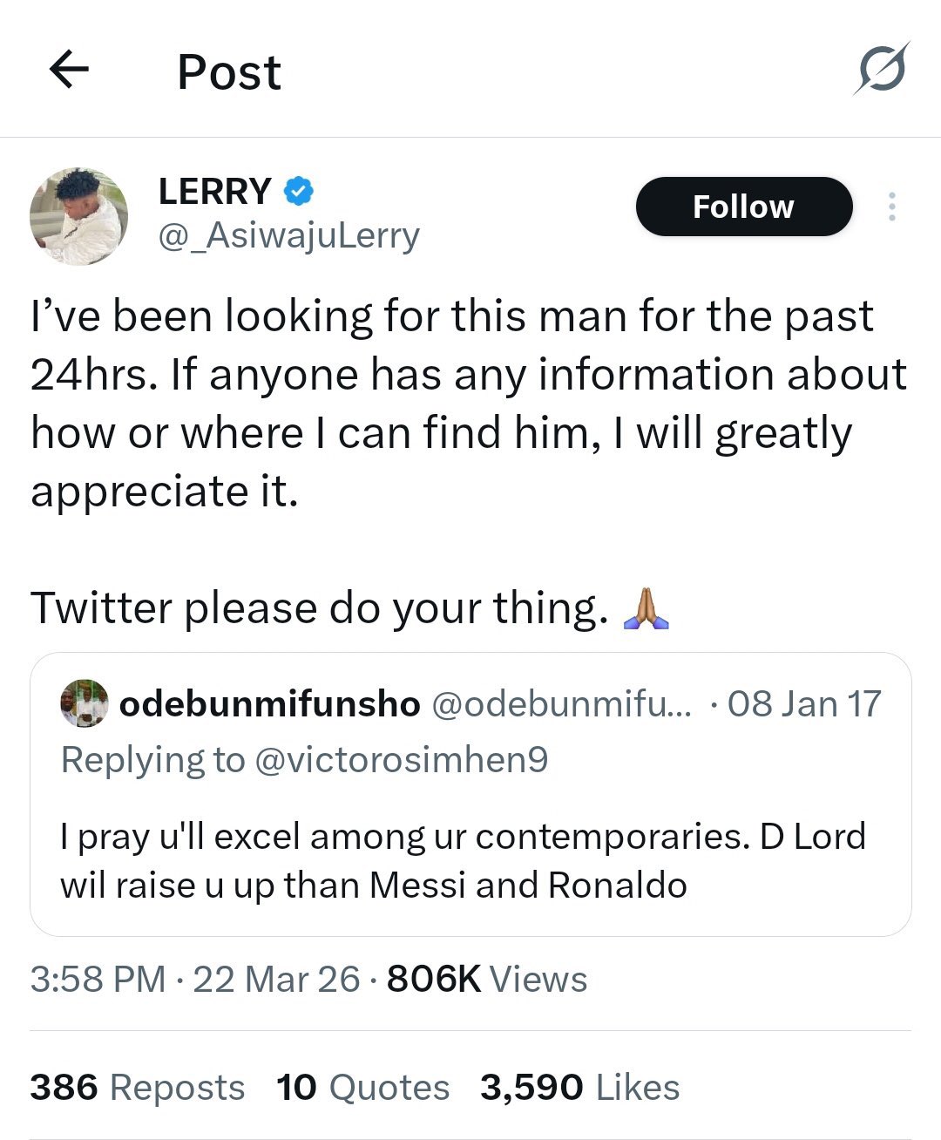The width and height of the screenshot is (941, 1140).
Task: Show the 386 Reposts list
Action: tap(137, 1087)
